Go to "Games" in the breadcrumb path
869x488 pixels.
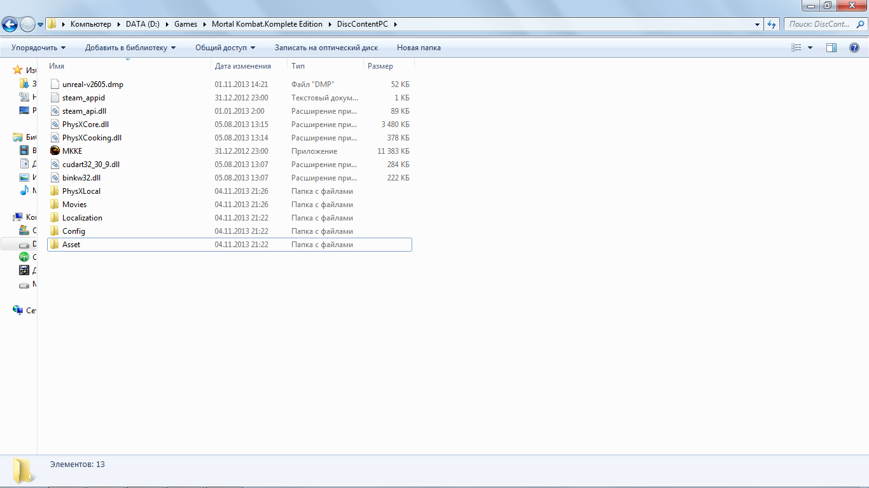pyautogui.click(x=185, y=24)
